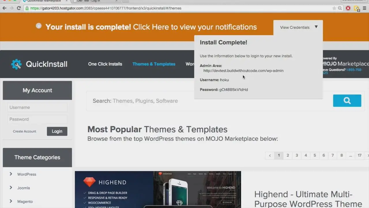The image size is (369, 208).
Task: Focus the My Account Username field
Action: coord(37,107)
